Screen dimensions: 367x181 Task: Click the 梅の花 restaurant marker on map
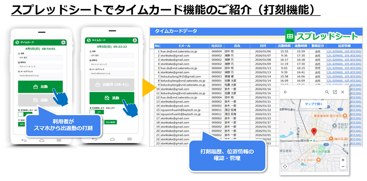(331, 139)
